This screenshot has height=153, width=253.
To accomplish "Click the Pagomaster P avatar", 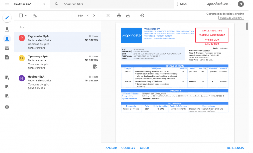I will tap(22, 38).
